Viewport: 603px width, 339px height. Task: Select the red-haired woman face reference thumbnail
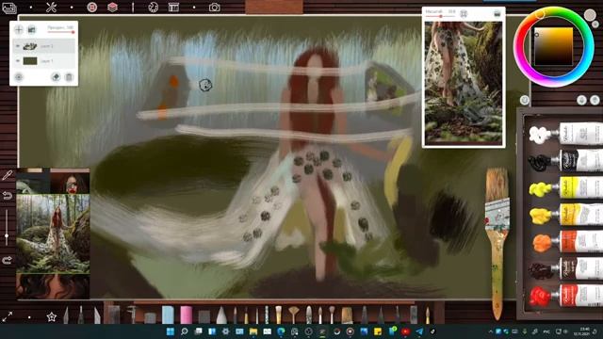(70, 183)
